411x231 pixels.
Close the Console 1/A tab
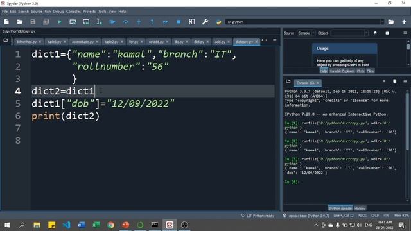click(x=318, y=83)
